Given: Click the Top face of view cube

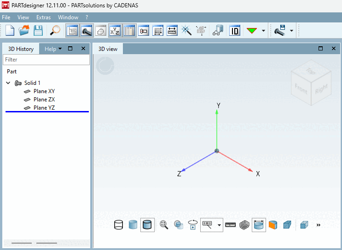Looking at the screenshot, I should pyautogui.click(x=311, y=71).
